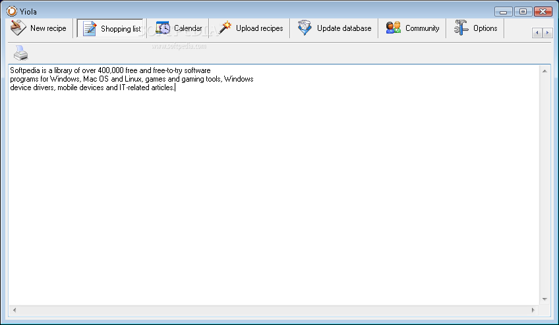Viewport: 559px width, 325px height.
Task: Open Update database
Action: pos(334,28)
